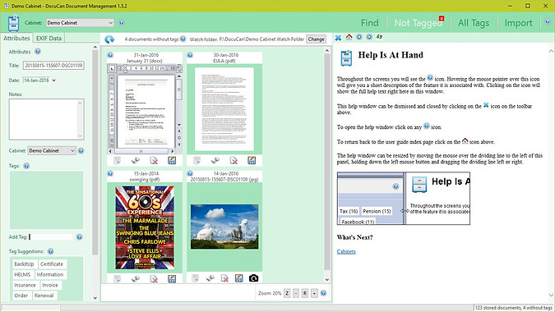Add the Information tag suggestion
Screen dimensions: 555x312
point(50,274)
